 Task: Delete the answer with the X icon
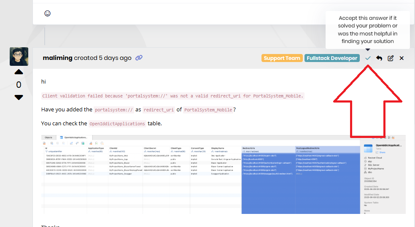point(402,58)
